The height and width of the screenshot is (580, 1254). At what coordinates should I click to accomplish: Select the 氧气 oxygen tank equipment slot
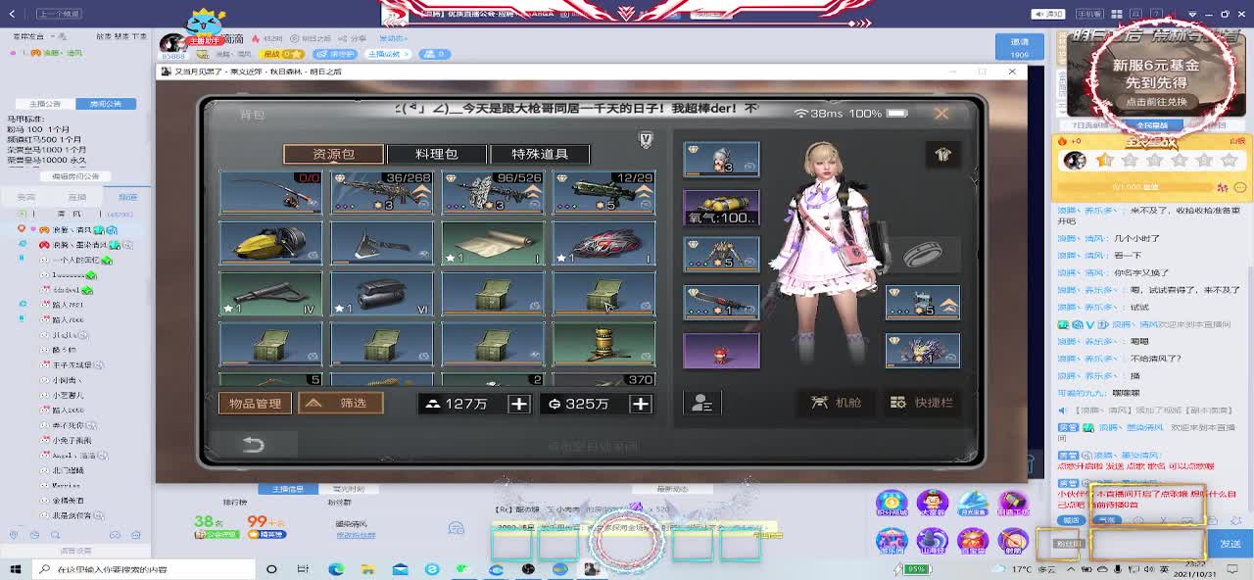(x=721, y=208)
